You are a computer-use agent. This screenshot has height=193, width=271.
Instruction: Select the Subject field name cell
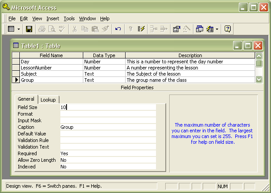[x=51, y=74]
